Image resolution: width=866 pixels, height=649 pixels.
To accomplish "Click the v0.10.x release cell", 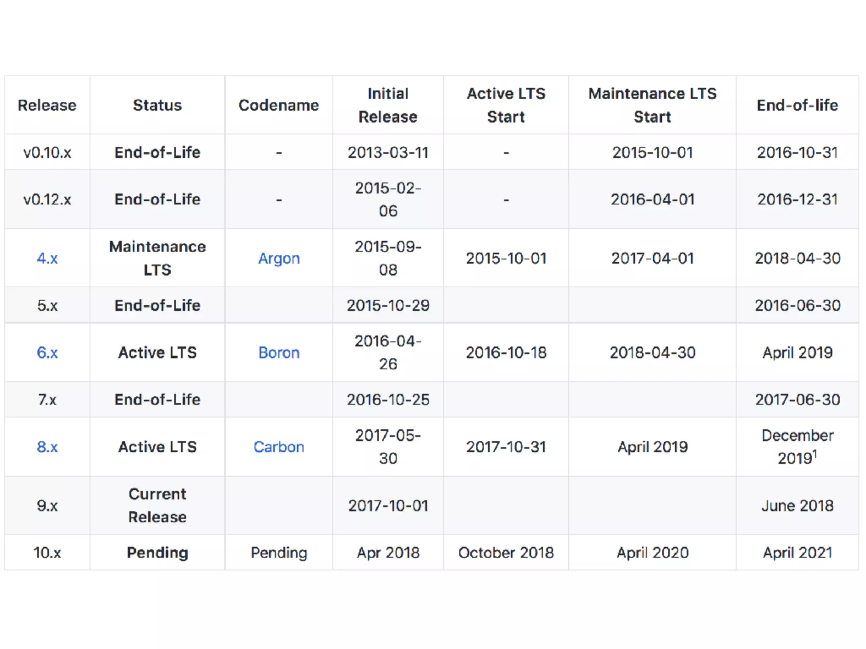I will (x=47, y=153).
